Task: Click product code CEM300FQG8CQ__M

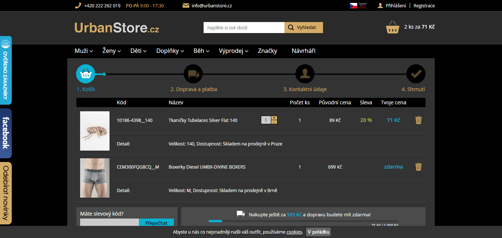Action: 138,167
